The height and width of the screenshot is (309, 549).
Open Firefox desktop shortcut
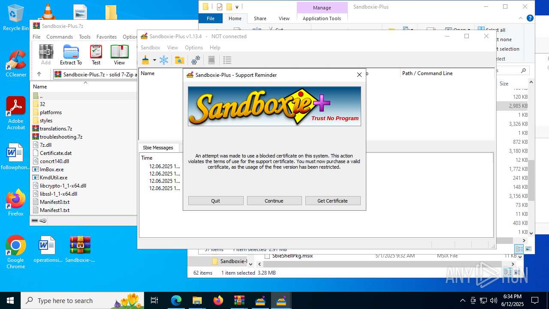[16, 203]
